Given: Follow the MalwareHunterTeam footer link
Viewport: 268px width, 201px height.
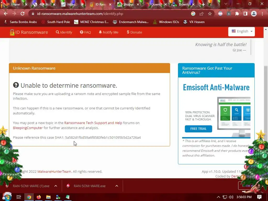Looking at the screenshot, I should tap(54, 171).
